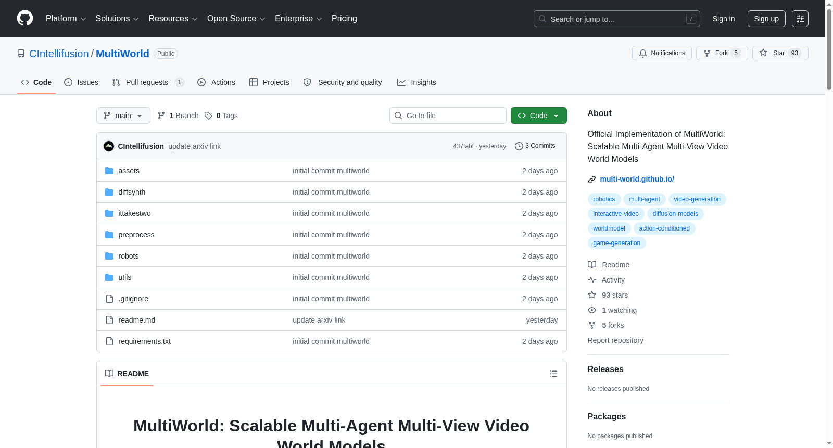
Task: Click the history clock icon by 3 Commits
Action: 519,146
